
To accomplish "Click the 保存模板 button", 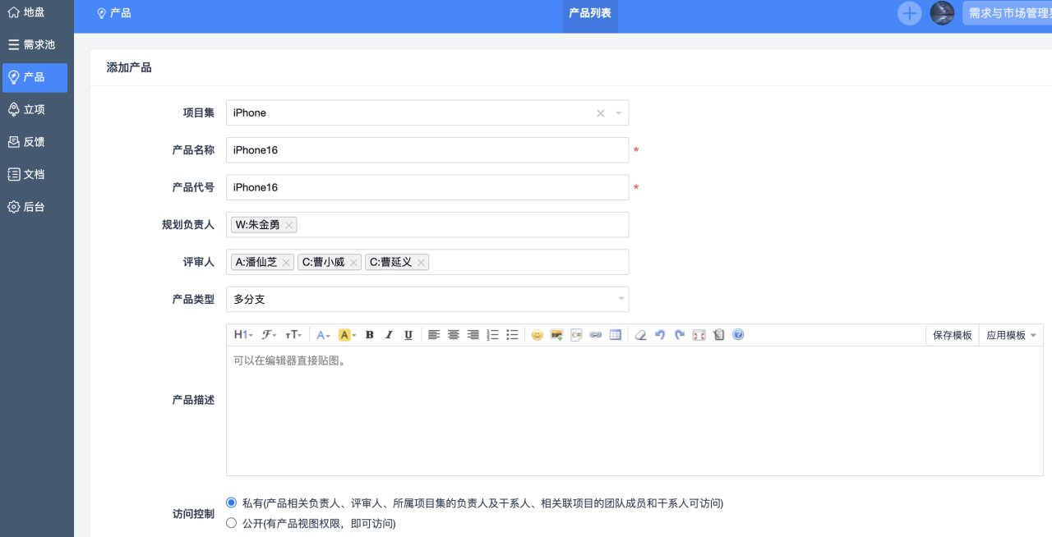I will point(952,335).
